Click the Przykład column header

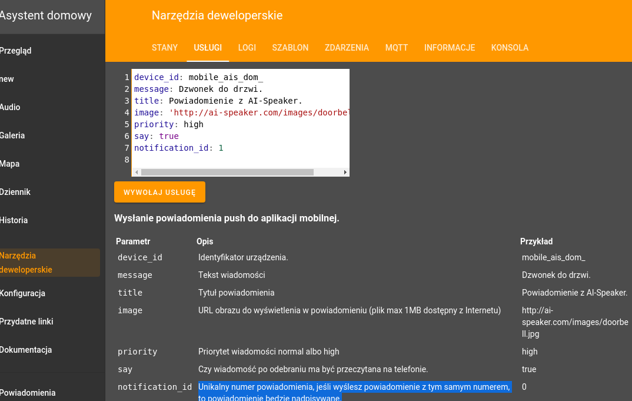pyautogui.click(x=536, y=241)
